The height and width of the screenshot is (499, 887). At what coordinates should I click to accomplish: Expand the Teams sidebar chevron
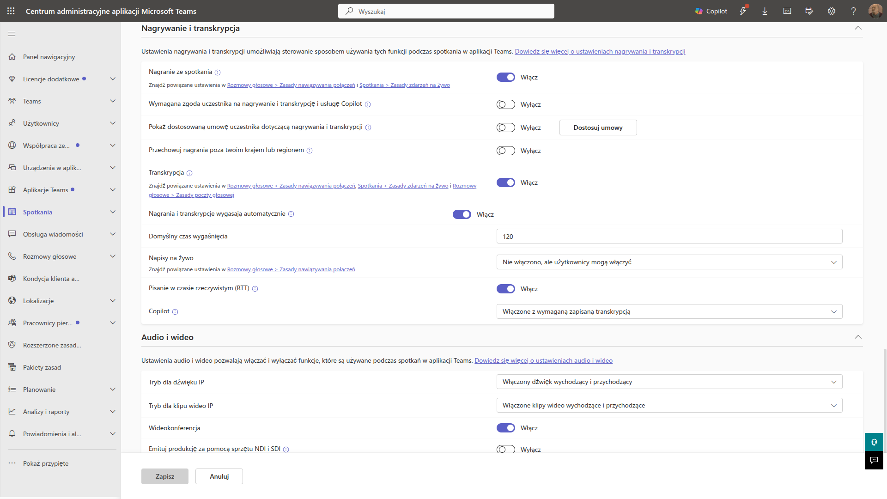pos(113,101)
